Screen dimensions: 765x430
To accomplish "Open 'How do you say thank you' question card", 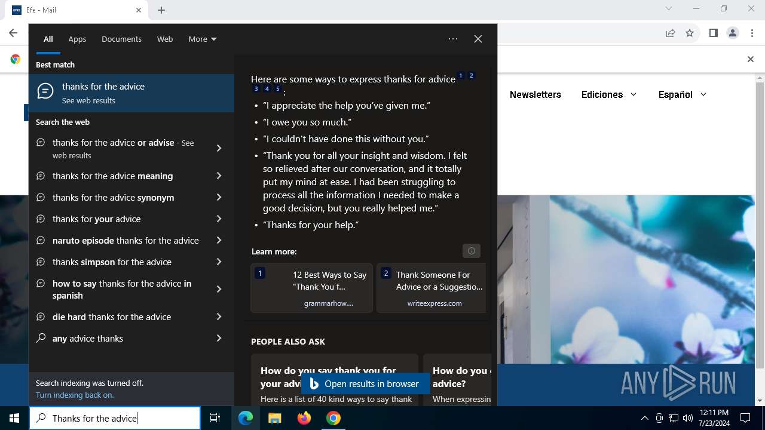I will click(335, 381).
